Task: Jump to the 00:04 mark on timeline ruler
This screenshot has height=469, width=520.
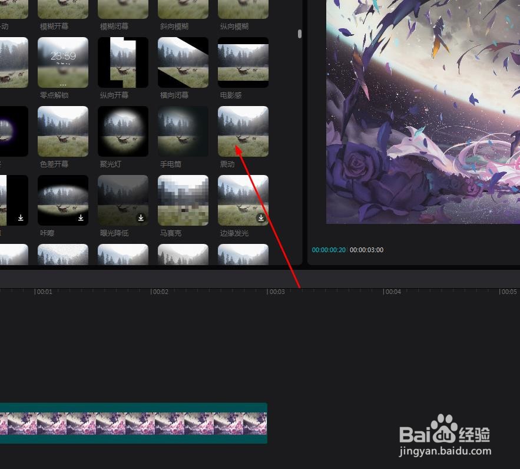Action: coord(392,292)
